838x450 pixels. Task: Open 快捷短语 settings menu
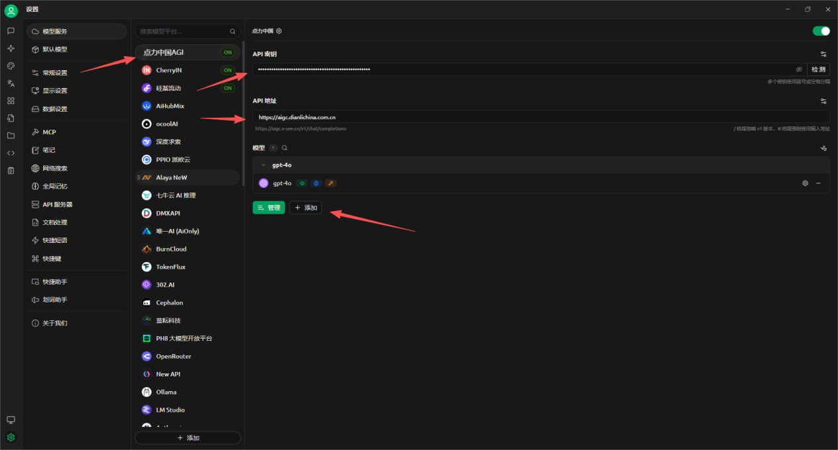pyautogui.click(x=77, y=240)
